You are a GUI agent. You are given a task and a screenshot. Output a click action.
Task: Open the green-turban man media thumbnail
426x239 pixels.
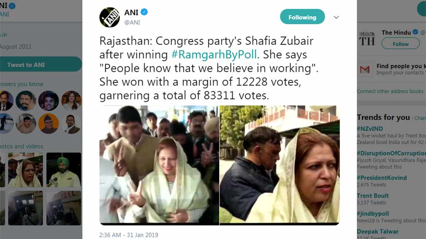64,170
